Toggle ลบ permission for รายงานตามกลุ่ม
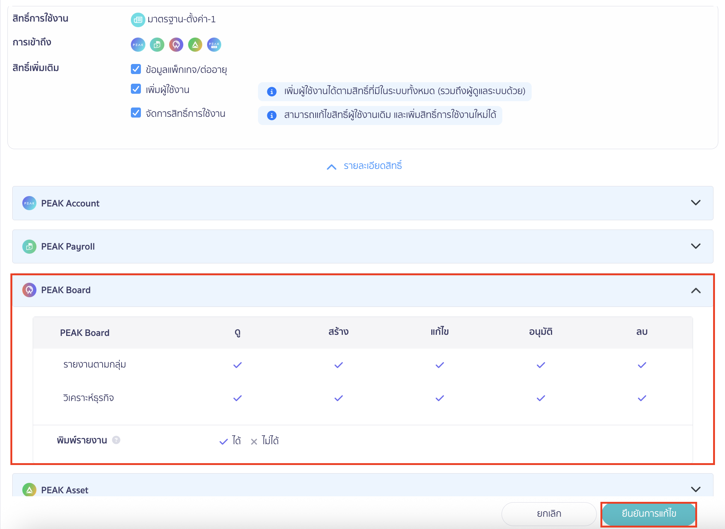 pyautogui.click(x=642, y=365)
